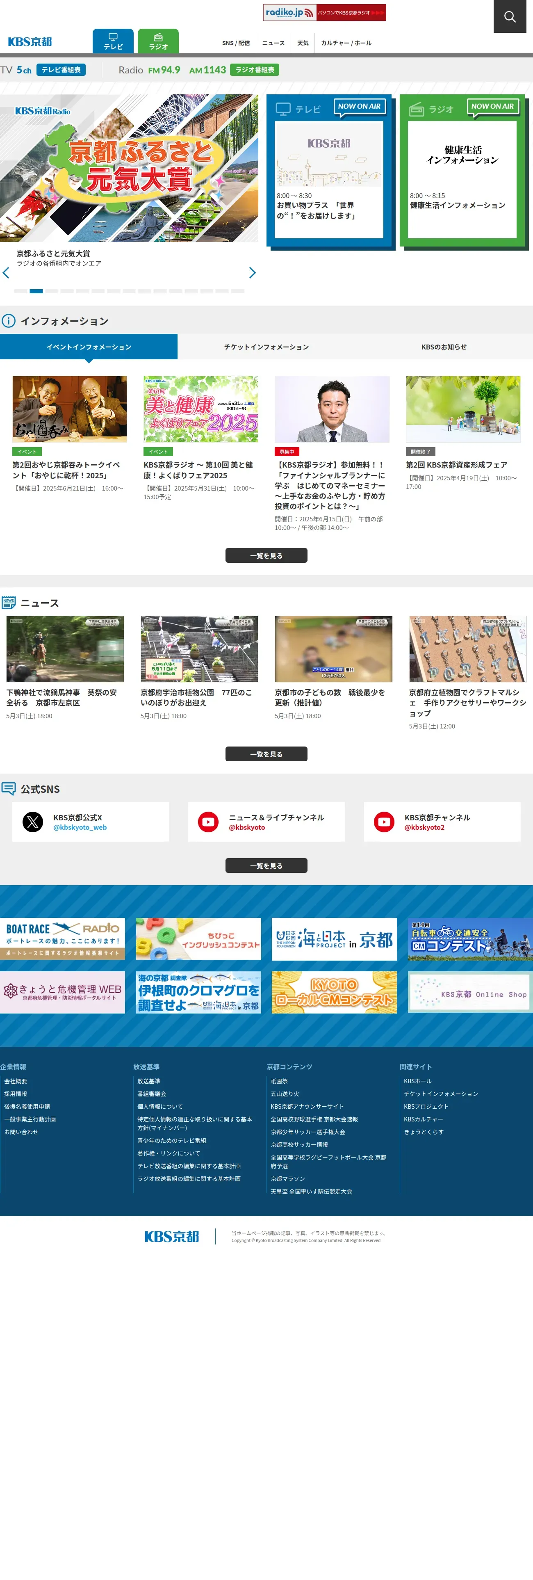Open TV NOW ON AIR program card
Screen dimensions: 533x1580
pyautogui.click(x=329, y=179)
